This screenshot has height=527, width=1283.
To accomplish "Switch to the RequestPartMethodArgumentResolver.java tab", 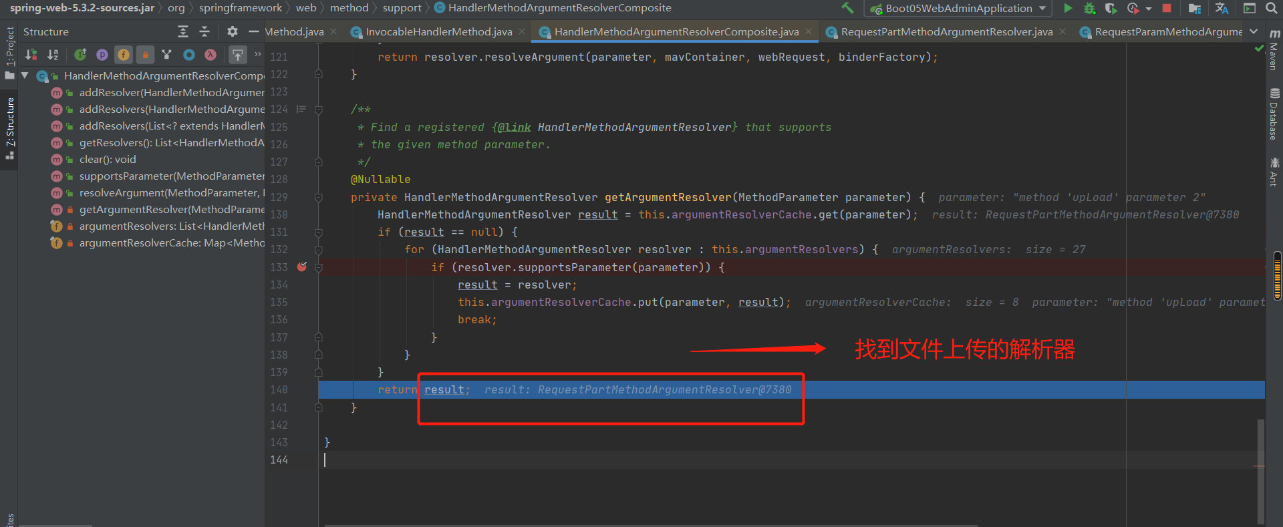I will (947, 31).
